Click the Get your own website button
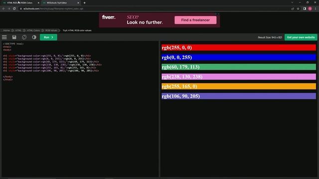This screenshot has height=179, width=319. (301, 37)
